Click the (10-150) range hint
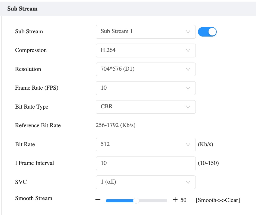Viewport: 256px width, 215px height. [x=208, y=163]
